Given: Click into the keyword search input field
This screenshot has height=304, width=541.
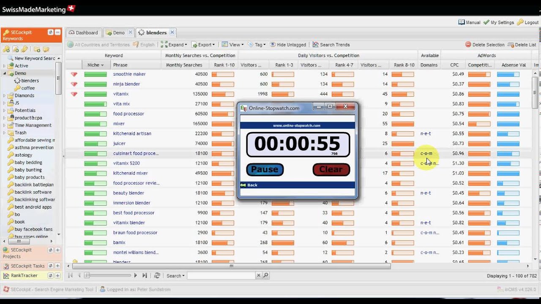Looking at the screenshot, I should tap(221, 275).
